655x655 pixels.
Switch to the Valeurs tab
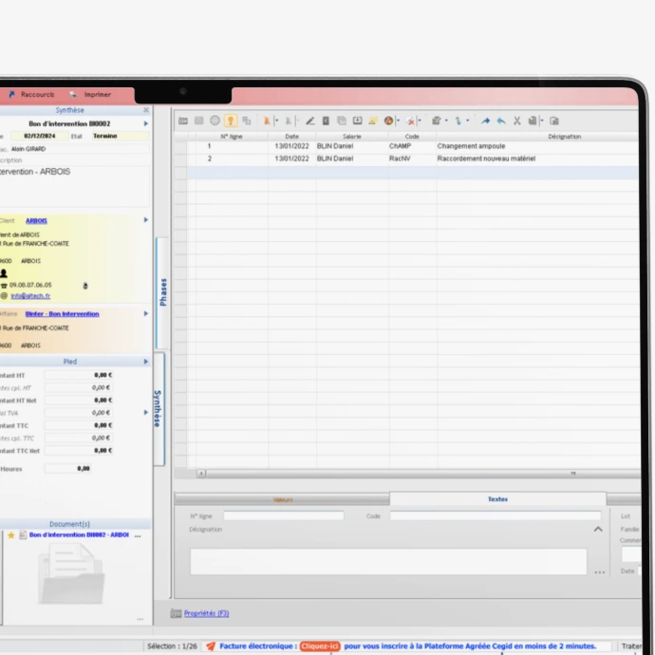(x=282, y=499)
